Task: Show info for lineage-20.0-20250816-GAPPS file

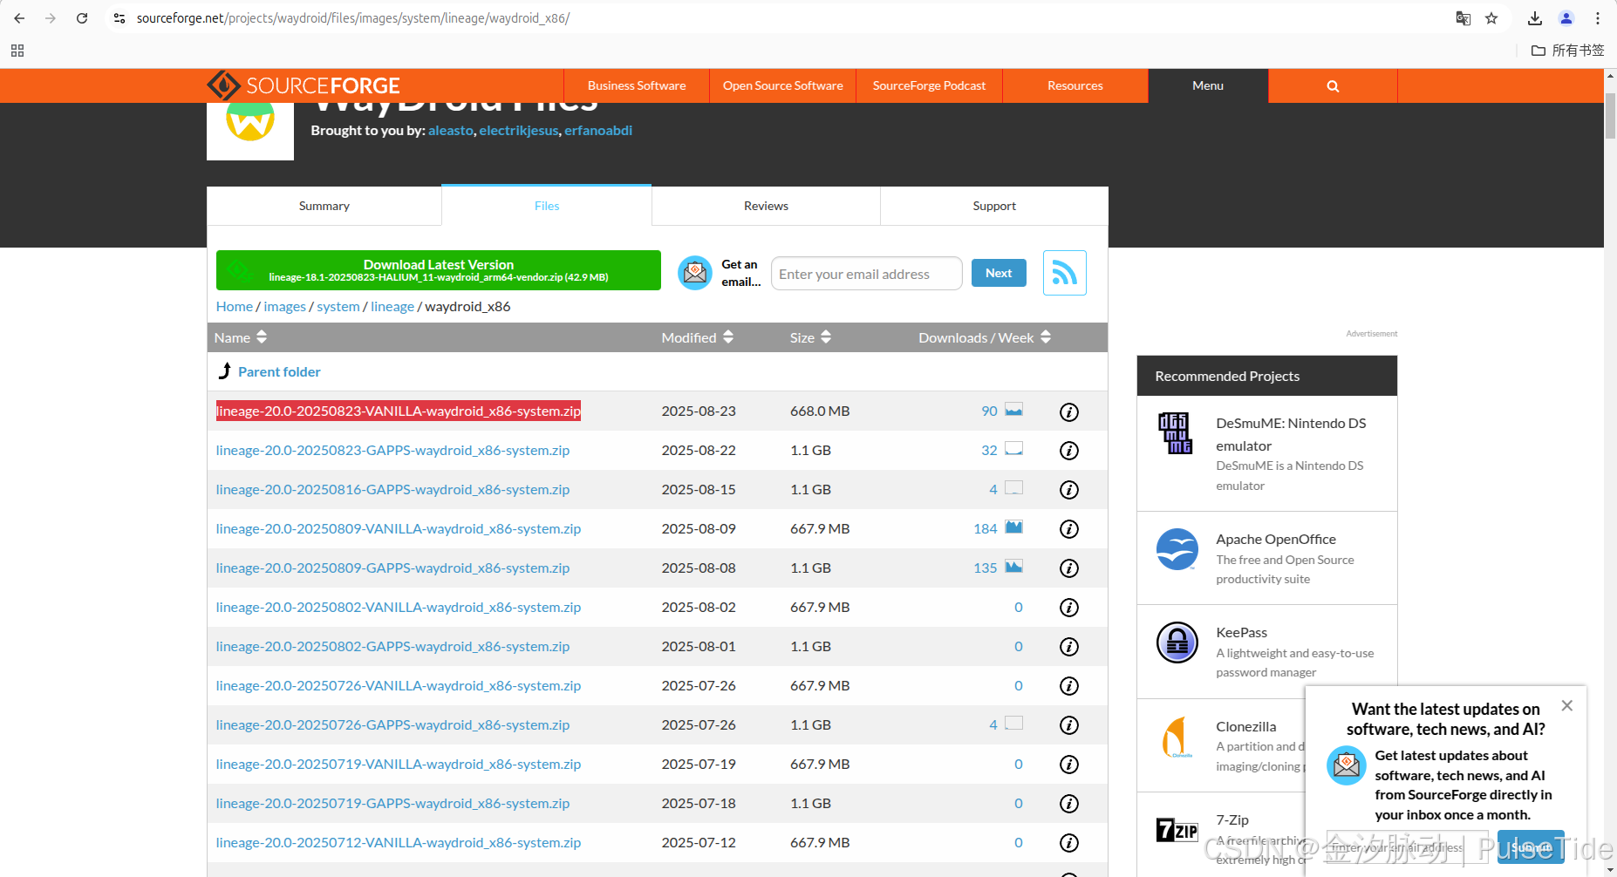Action: coord(1069,490)
